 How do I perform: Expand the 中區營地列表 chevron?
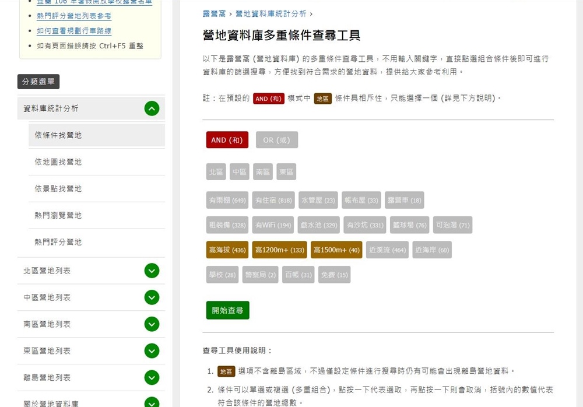click(152, 297)
